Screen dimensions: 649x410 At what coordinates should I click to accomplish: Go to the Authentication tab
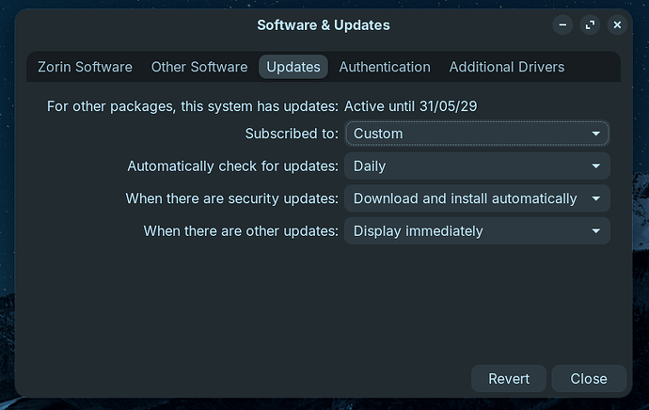[385, 67]
